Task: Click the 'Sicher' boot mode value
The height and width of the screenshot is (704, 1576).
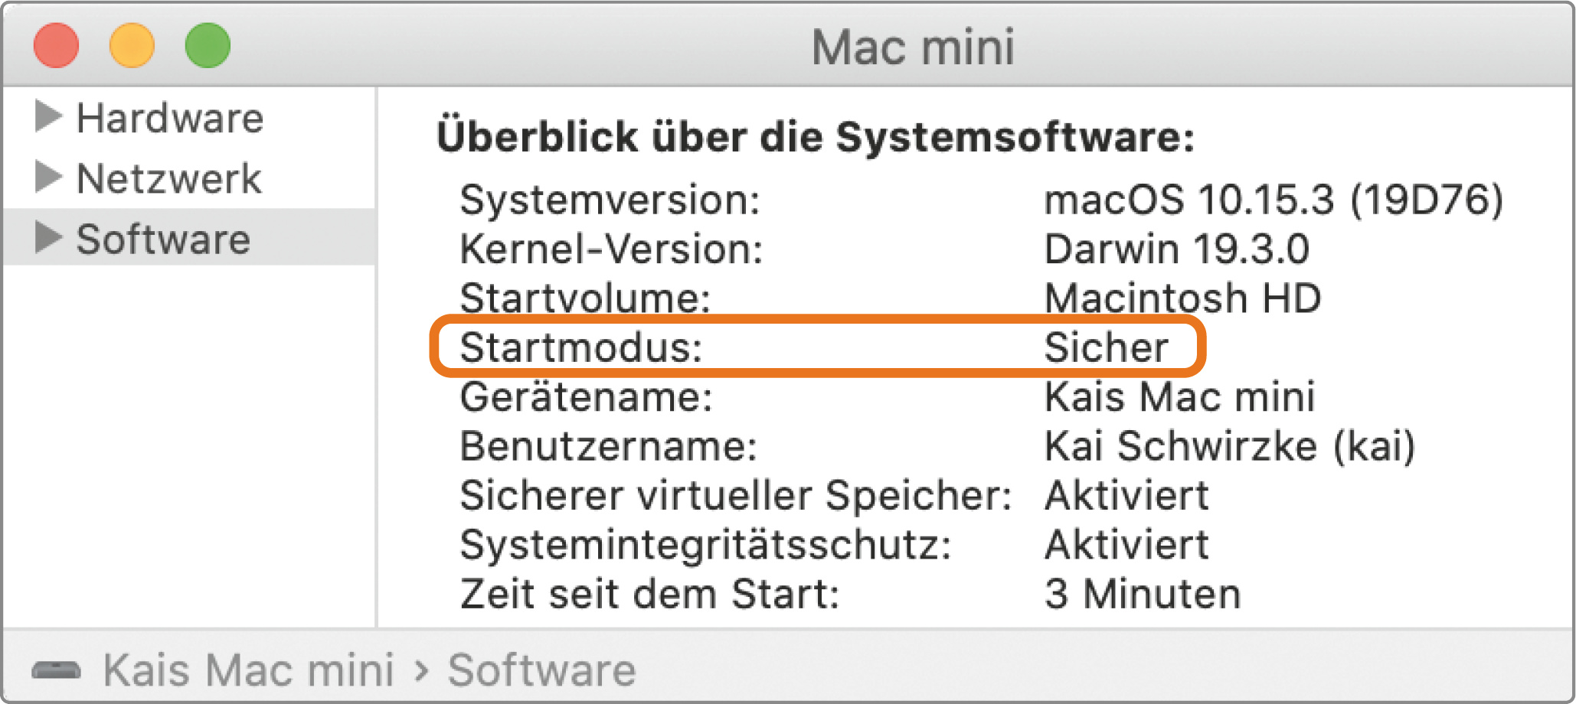Action: click(x=1106, y=347)
